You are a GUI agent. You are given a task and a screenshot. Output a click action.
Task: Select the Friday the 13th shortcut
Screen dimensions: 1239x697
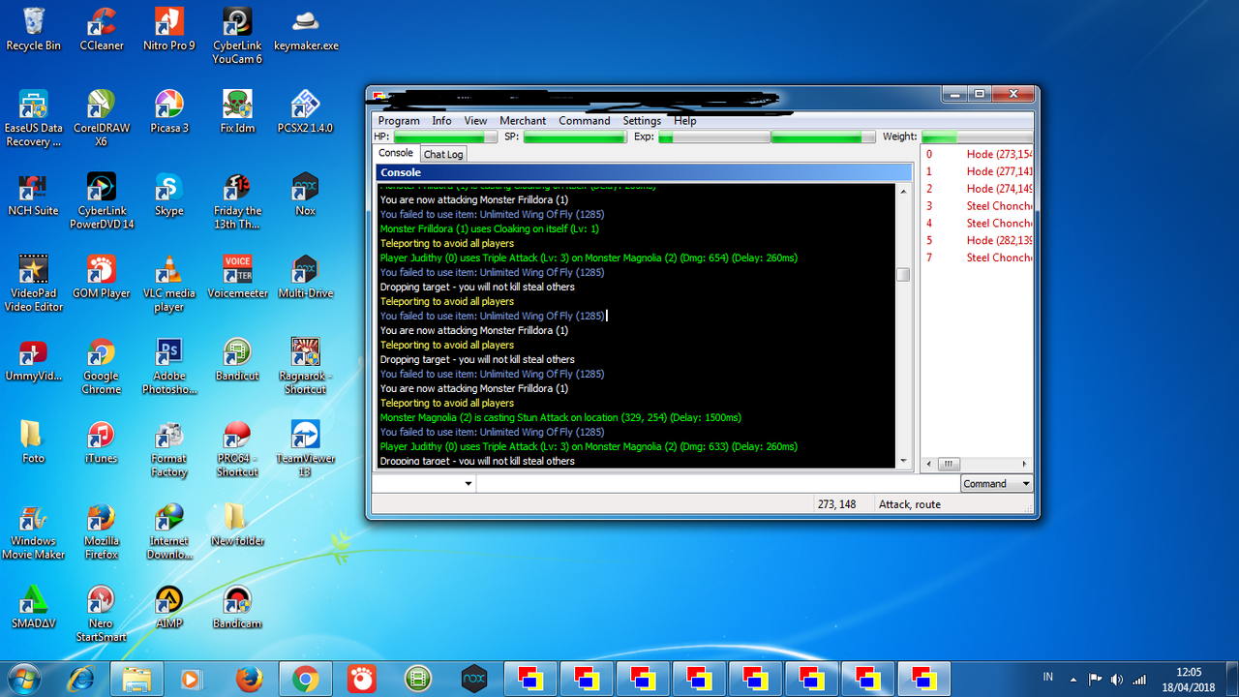(237, 200)
